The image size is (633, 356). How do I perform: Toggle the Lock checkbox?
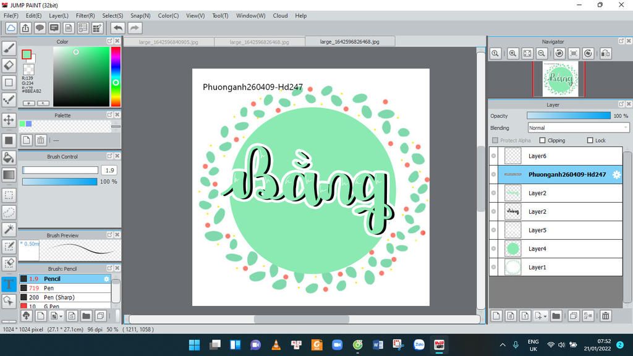pos(590,140)
